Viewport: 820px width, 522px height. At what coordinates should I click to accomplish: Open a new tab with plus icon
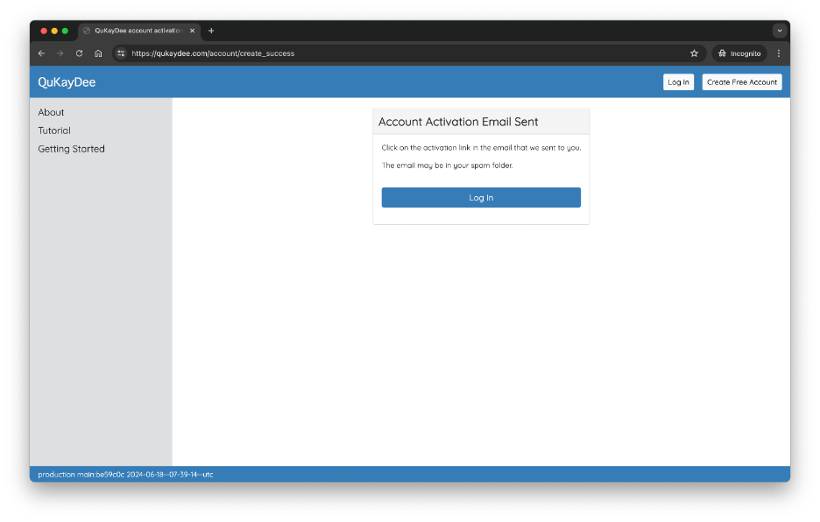(211, 31)
